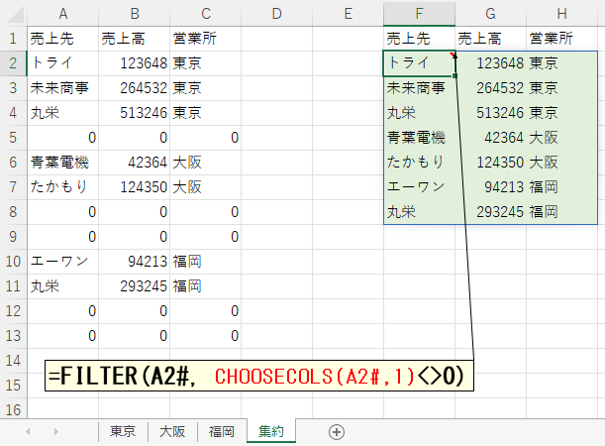This screenshot has height=446, width=605.
Task: Select column F header
Action: (420, 14)
